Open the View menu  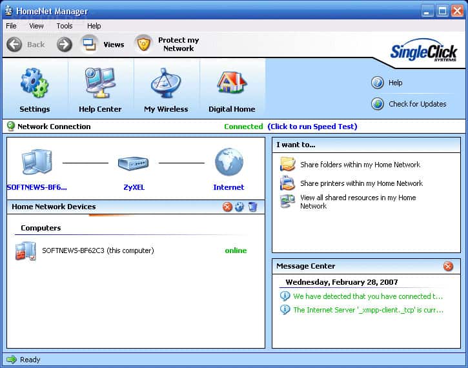[36, 26]
